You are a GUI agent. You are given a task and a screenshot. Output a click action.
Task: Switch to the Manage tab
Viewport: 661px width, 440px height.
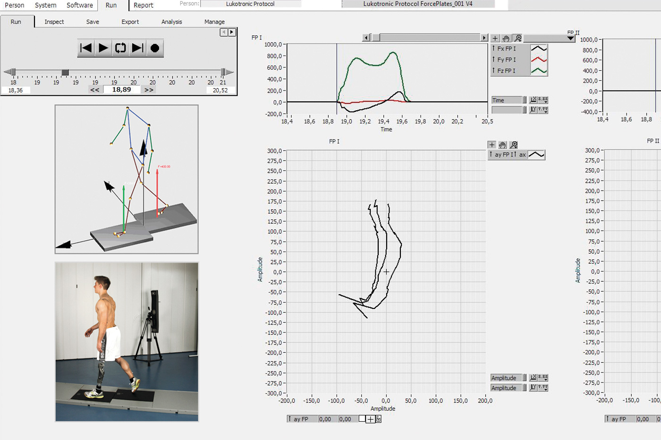click(x=214, y=22)
